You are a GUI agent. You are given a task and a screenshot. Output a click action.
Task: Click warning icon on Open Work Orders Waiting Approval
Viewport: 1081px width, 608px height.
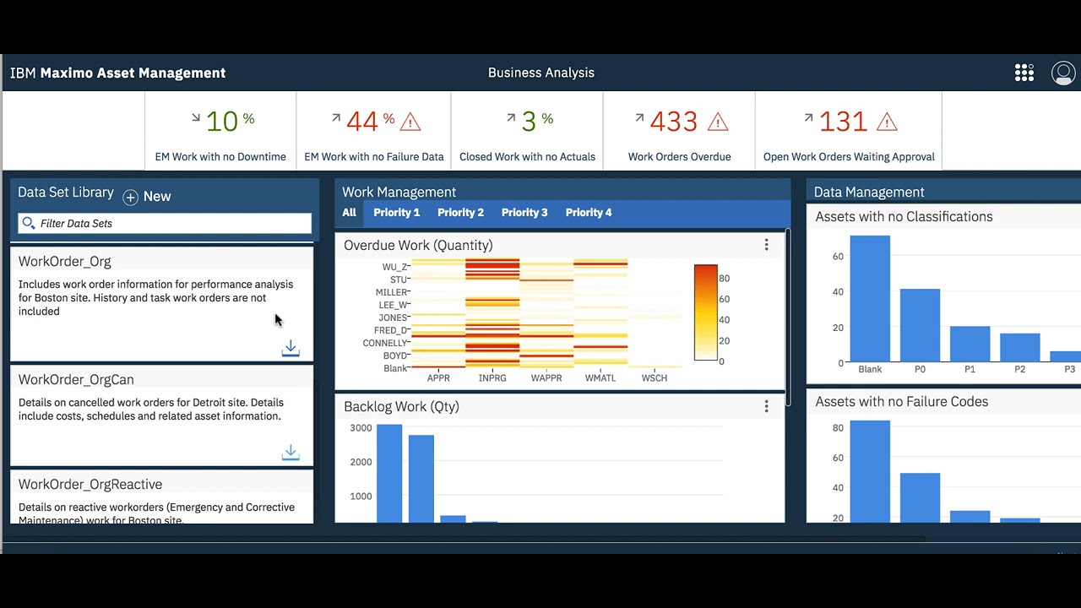click(x=887, y=122)
